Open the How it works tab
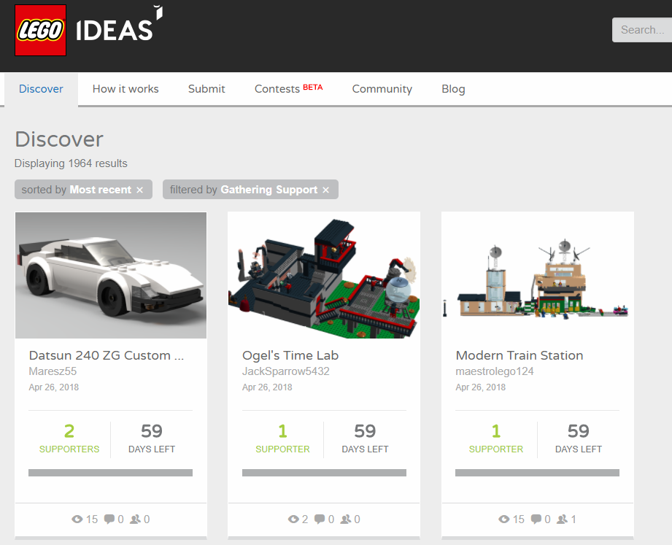672x545 pixels. (x=125, y=89)
